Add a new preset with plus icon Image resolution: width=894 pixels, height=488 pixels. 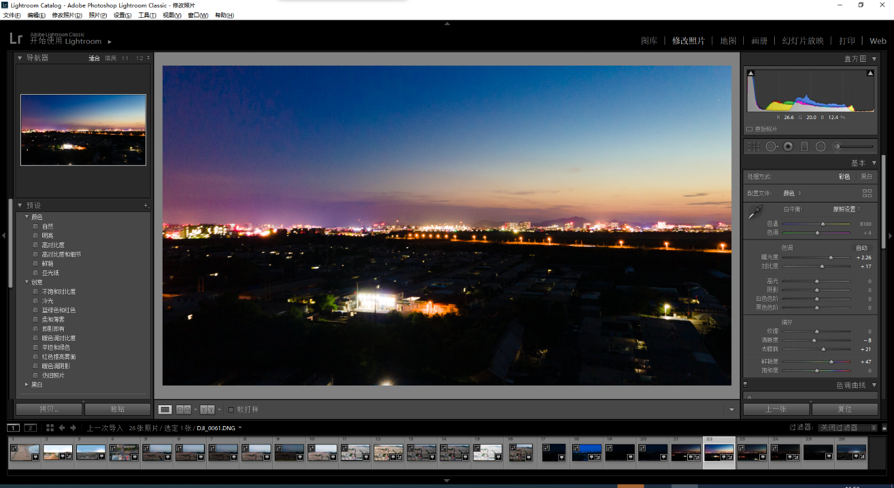pyautogui.click(x=146, y=206)
